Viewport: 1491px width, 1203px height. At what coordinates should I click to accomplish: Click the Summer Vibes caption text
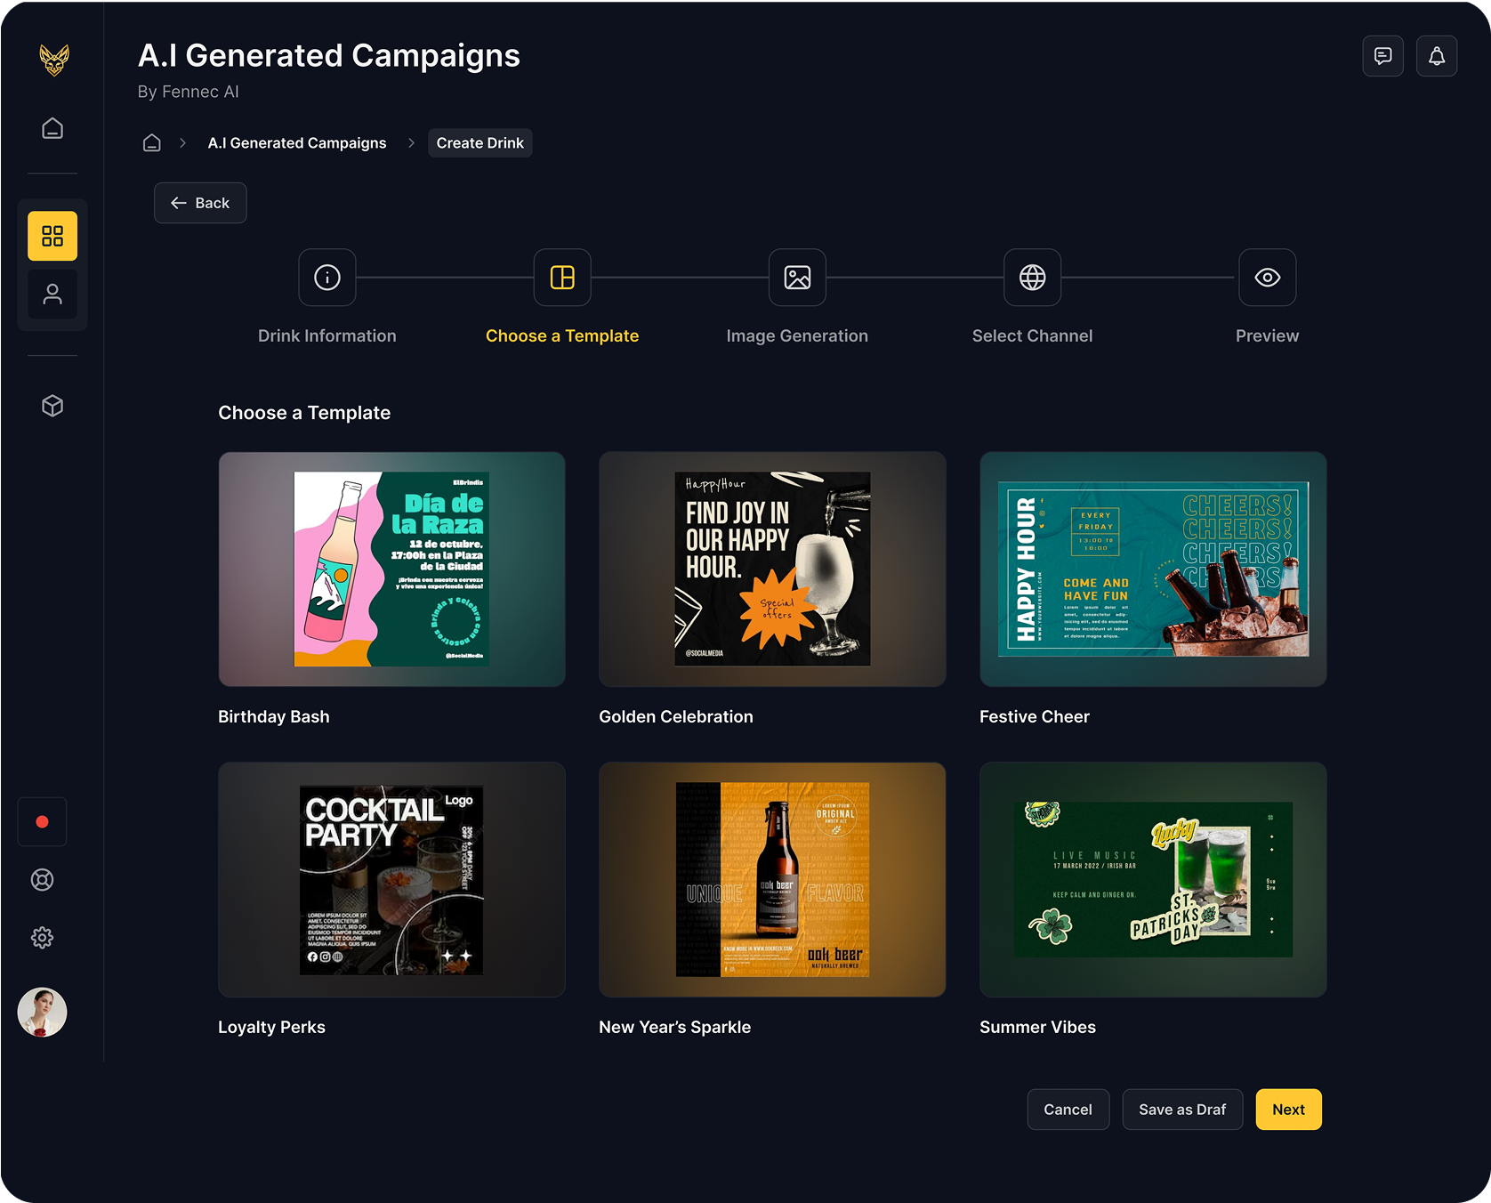click(1037, 1028)
